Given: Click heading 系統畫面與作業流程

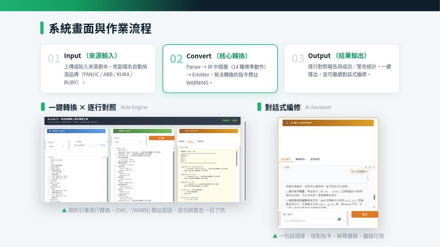Looking at the screenshot, I should coord(100,29).
